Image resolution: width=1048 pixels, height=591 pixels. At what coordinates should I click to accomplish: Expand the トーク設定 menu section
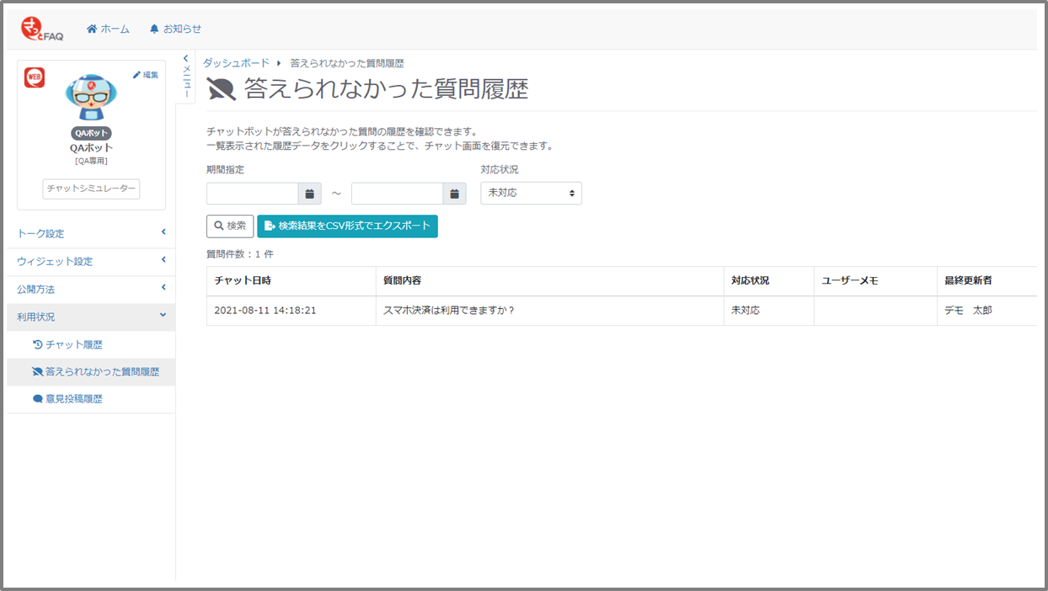click(91, 233)
